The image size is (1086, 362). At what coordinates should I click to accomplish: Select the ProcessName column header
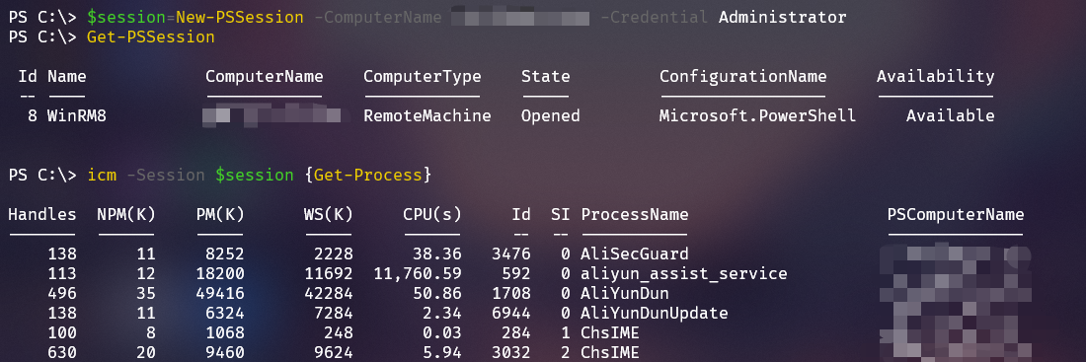click(x=635, y=215)
